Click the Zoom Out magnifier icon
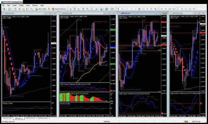The width and height of the screenshot is (208, 124). (88, 9)
